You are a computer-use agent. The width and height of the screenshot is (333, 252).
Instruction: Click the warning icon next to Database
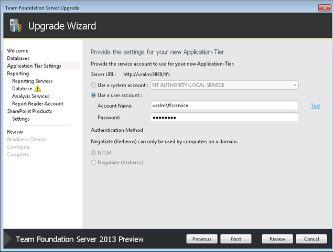click(x=38, y=89)
